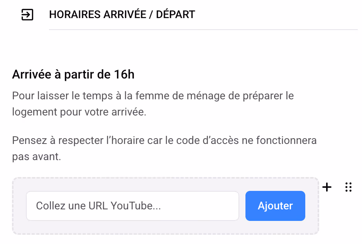Click the six-dot drag handle icon
This screenshot has width=362, height=244.
348,187
